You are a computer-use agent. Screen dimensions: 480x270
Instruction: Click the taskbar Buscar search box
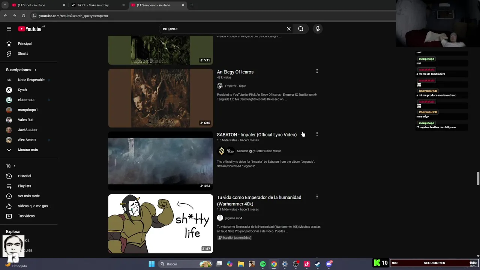click(x=186, y=264)
